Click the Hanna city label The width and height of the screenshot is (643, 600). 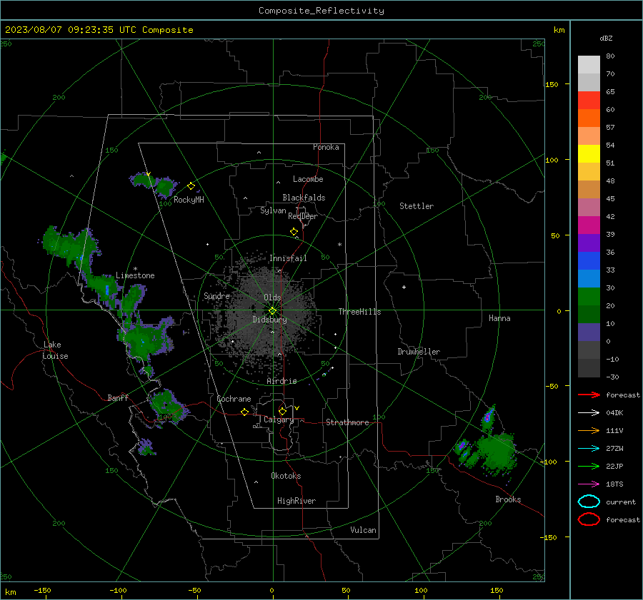tap(499, 318)
